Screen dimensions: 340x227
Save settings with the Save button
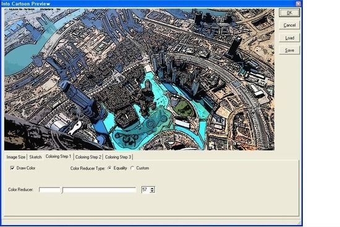tap(289, 50)
